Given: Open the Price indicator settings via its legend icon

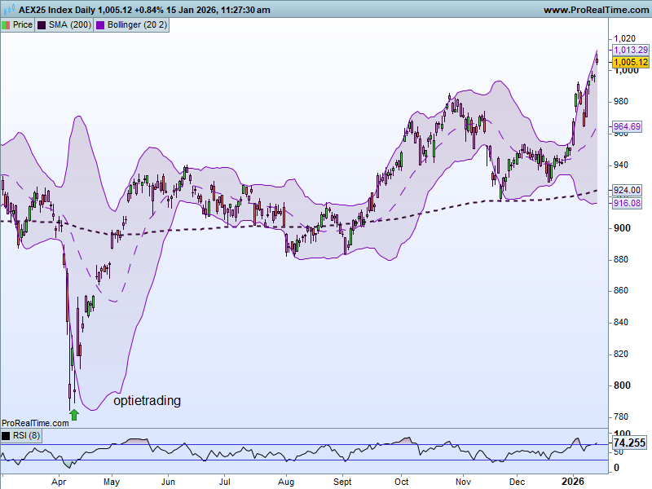Looking at the screenshot, I should 5,24.
